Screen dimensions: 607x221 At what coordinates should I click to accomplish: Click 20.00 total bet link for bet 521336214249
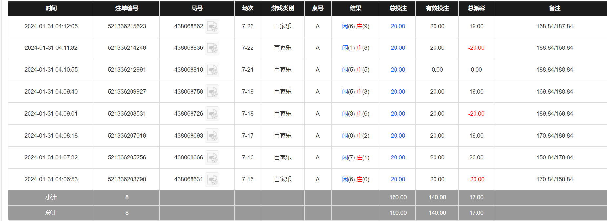click(x=398, y=48)
